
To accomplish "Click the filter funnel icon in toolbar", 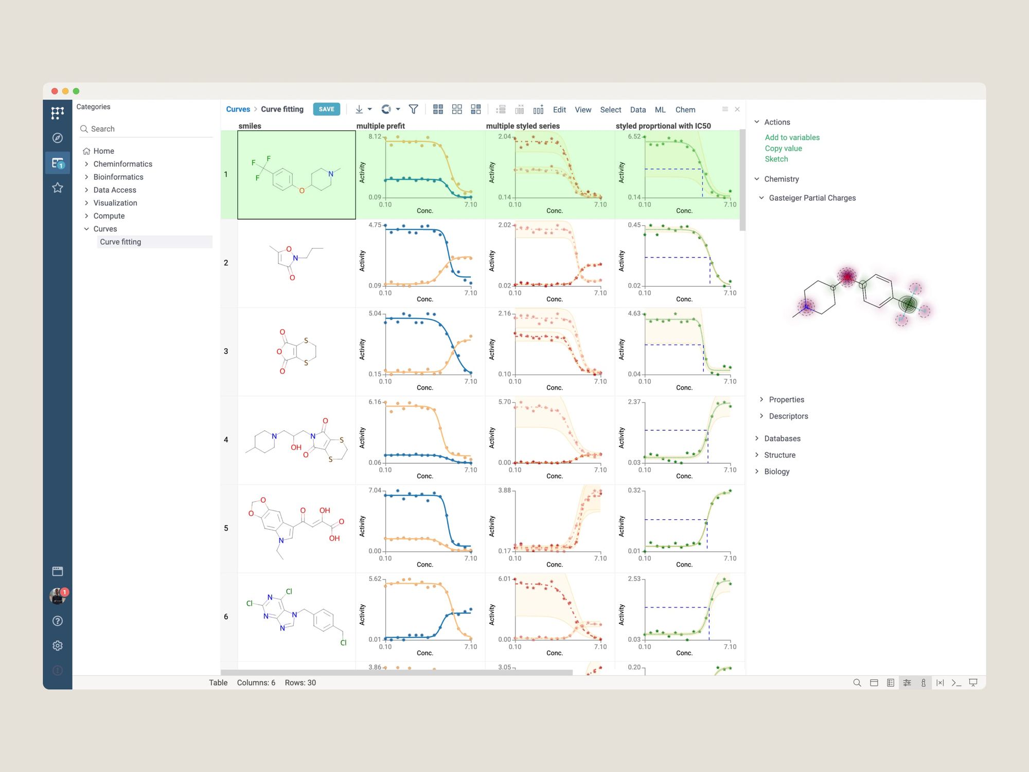I will click(x=413, y=109).
